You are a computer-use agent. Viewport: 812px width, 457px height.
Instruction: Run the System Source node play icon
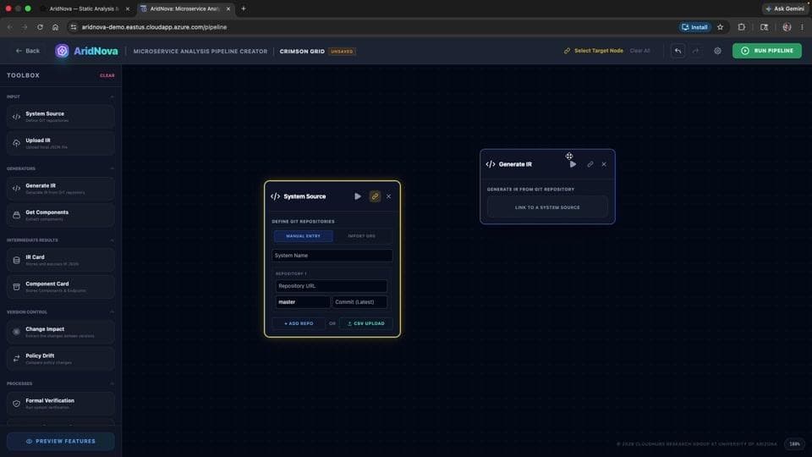[x=358, y=196]
